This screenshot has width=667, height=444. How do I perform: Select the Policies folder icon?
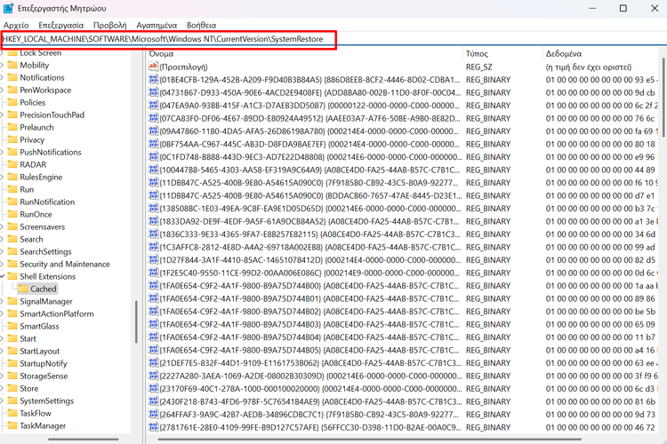[x=12, y=102]
